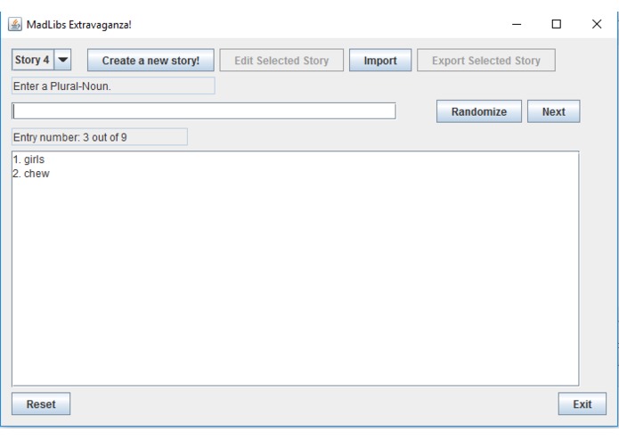Click the grayed Edit Selected Story button
The height and width of the screenshot is (440, 619).
point(281,61)
